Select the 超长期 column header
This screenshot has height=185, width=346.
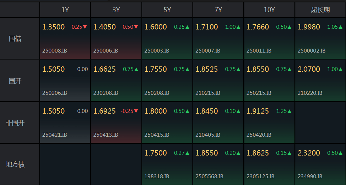pyautogui.click(x=320, y=10)
